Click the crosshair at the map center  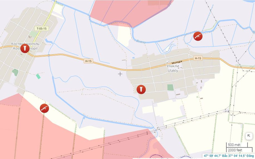coord(120,74)
